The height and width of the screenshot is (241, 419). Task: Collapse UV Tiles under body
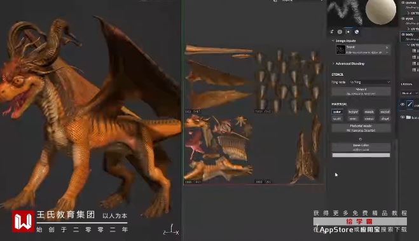click(408, 45)
